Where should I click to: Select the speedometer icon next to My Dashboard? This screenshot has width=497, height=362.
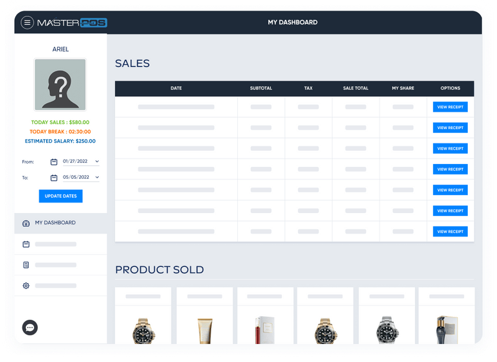point(25,222)
